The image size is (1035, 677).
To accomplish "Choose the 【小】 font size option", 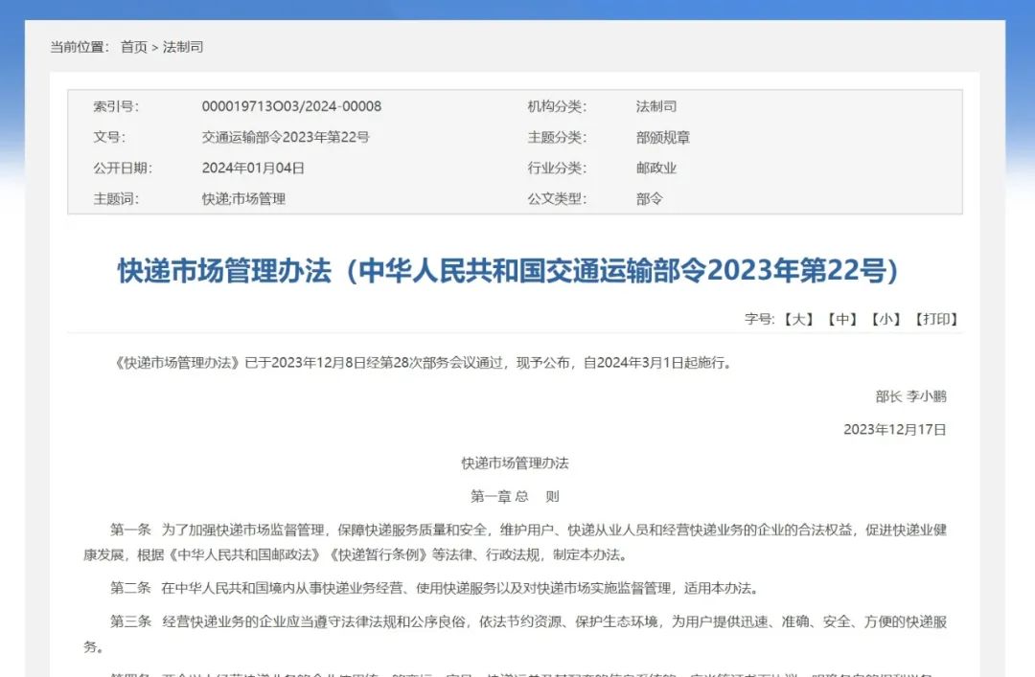I will coord(886,319).
